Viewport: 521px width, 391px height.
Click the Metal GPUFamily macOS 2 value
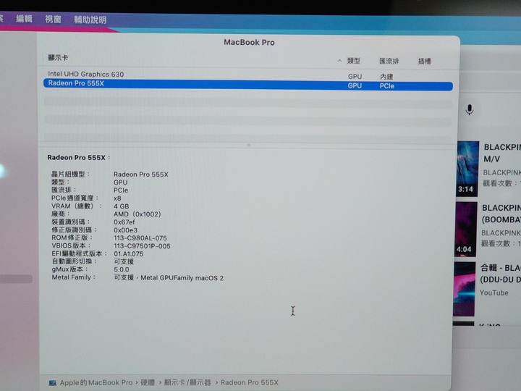pos(169,277)
